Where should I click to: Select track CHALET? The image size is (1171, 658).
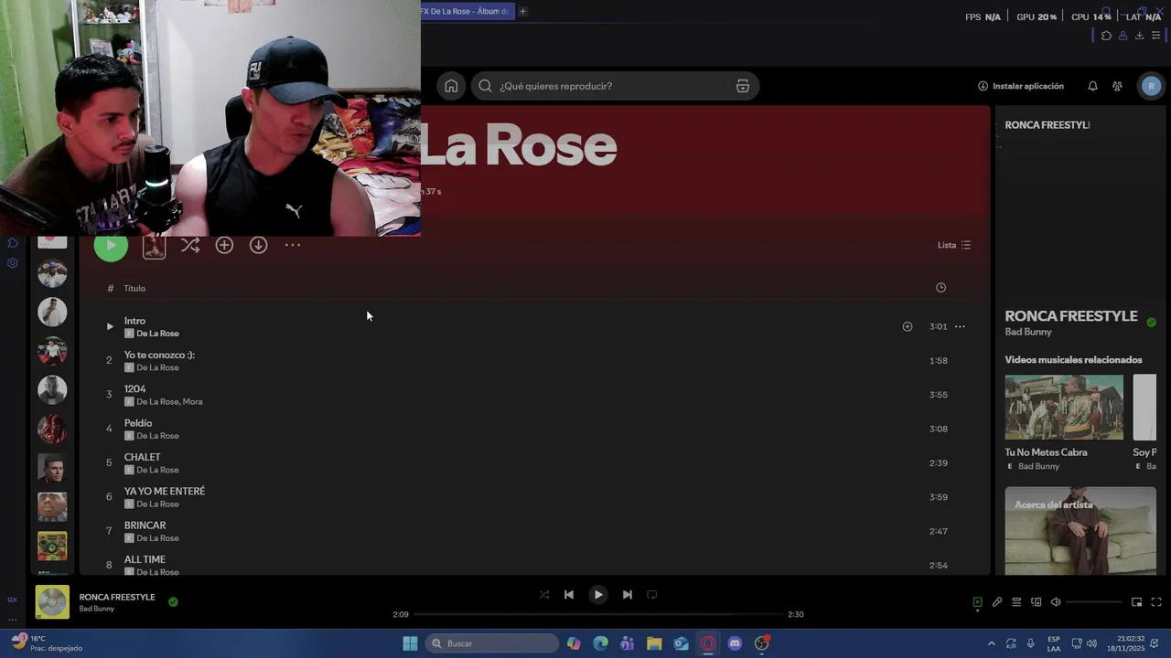143,457
